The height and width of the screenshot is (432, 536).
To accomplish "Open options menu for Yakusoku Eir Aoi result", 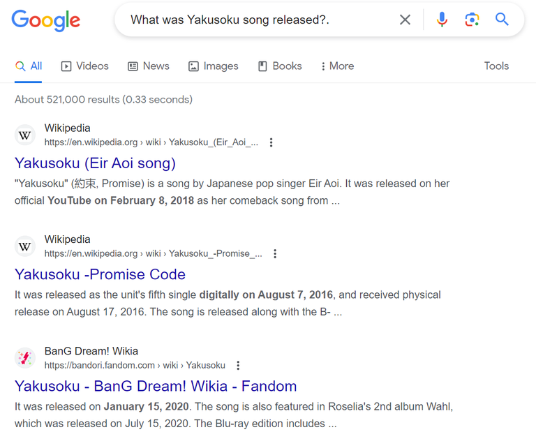I will click(271, 142).
